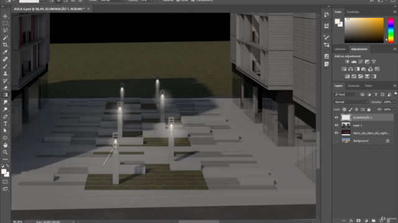Open the Adjustments panel menu
This screenshot has width=398, height=223.
[x=395, y=49]
